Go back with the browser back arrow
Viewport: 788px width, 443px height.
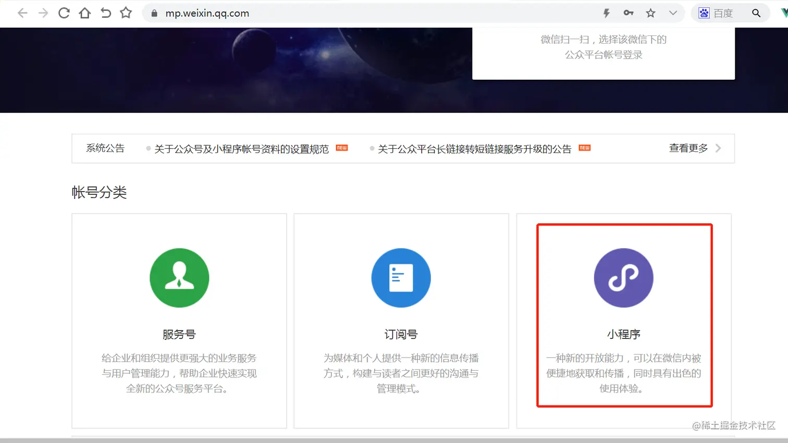22,13
